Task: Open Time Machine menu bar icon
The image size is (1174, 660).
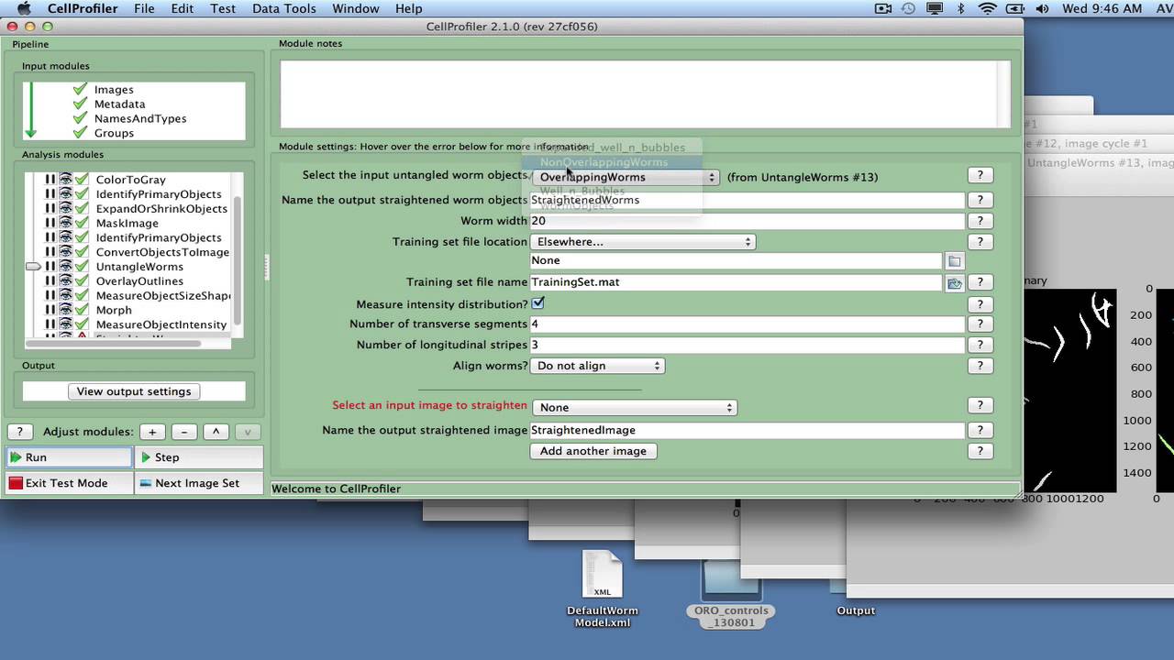Action: pos(908,8)
